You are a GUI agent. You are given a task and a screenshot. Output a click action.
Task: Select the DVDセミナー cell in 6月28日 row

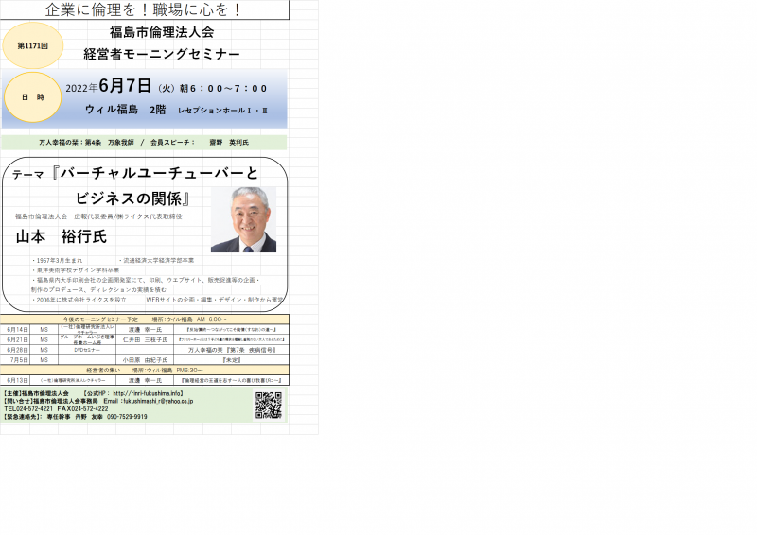(x=86, y=350)
